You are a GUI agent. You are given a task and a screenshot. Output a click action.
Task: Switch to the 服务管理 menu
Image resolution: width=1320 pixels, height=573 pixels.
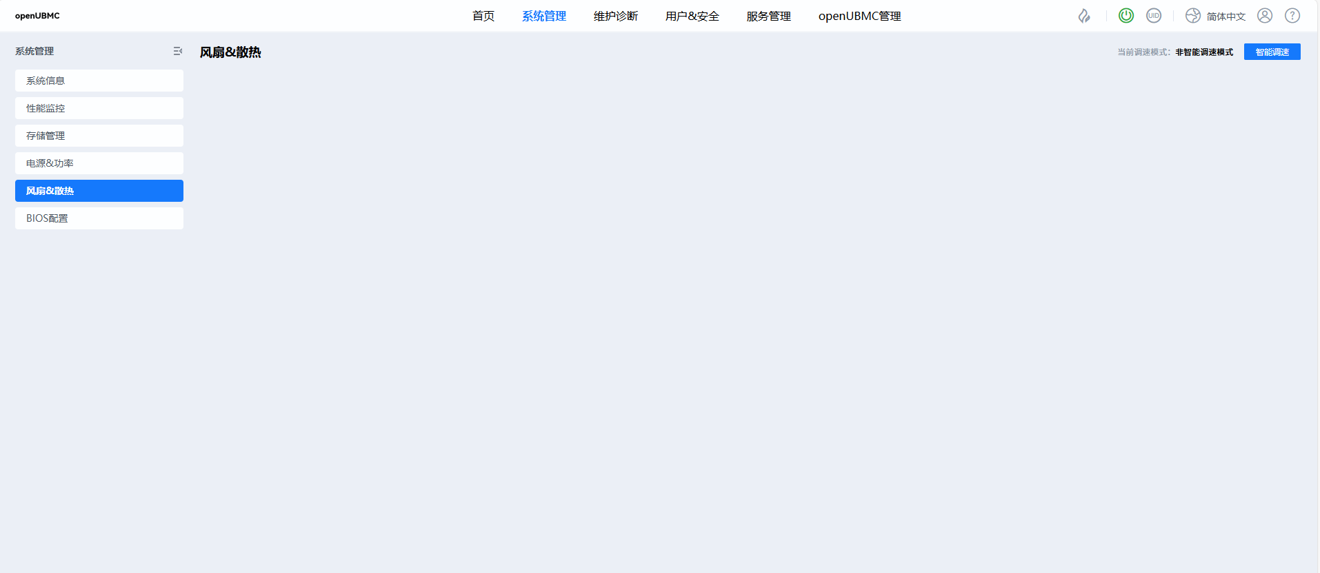[x=768, y=16]
